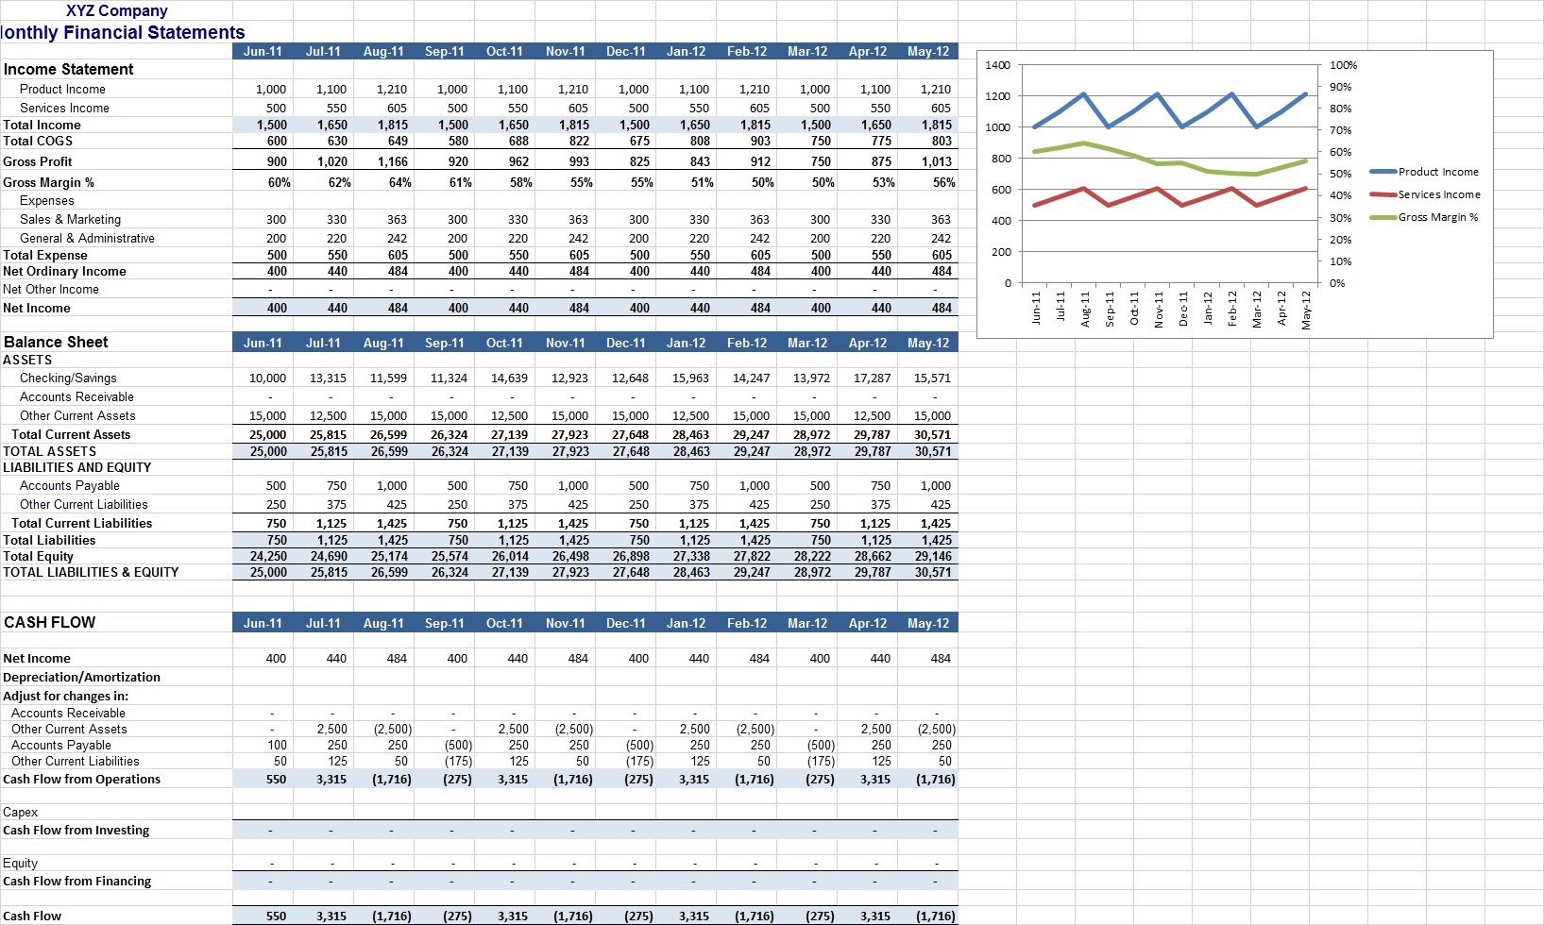Viewport: 1544px width, 925px height.
Task: Select the May-12 Gross Profit value 1,013
Action: tap(936, 162)
